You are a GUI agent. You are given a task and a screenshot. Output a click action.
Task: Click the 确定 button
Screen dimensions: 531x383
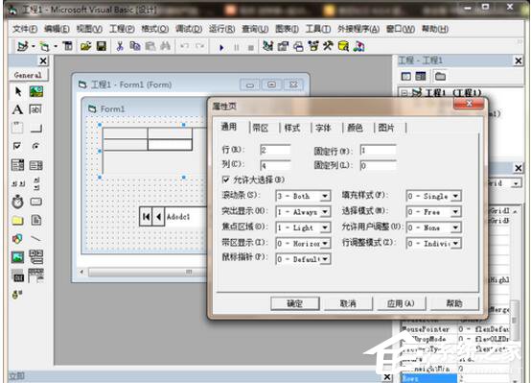point(295,303)
